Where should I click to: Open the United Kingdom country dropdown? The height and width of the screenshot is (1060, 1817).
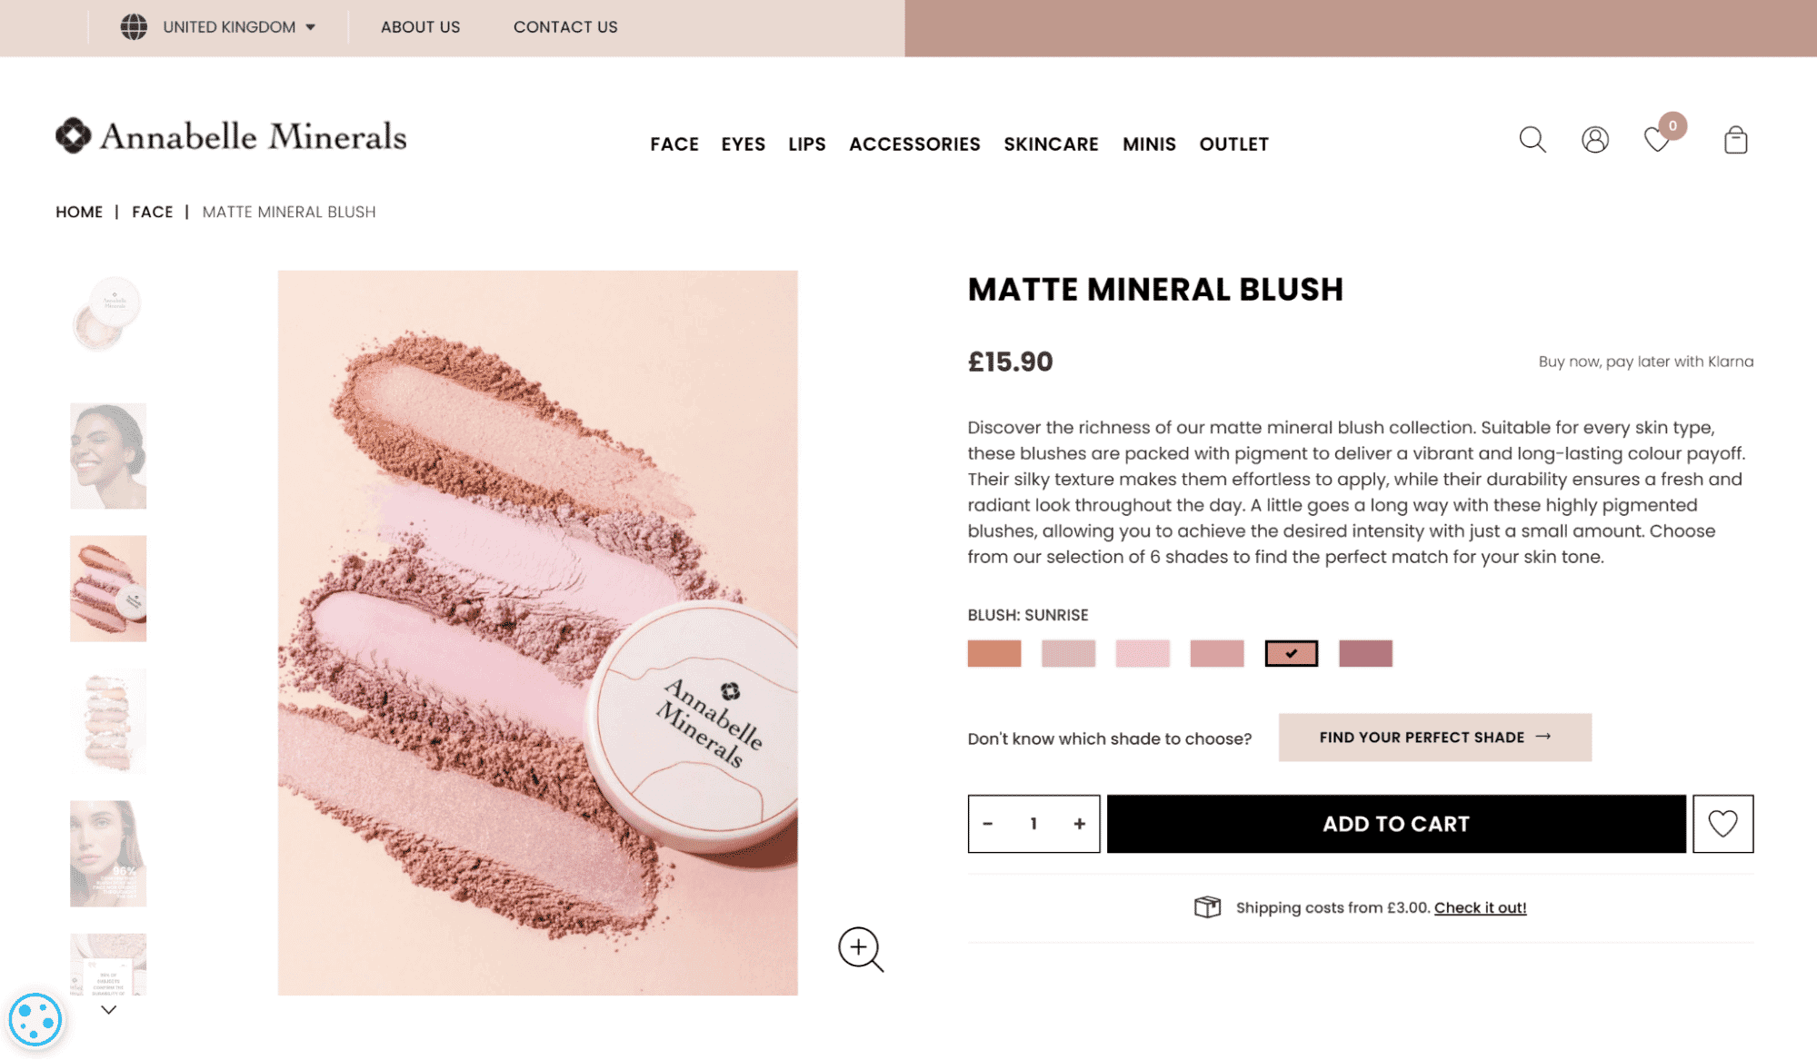tap(220, 27)
